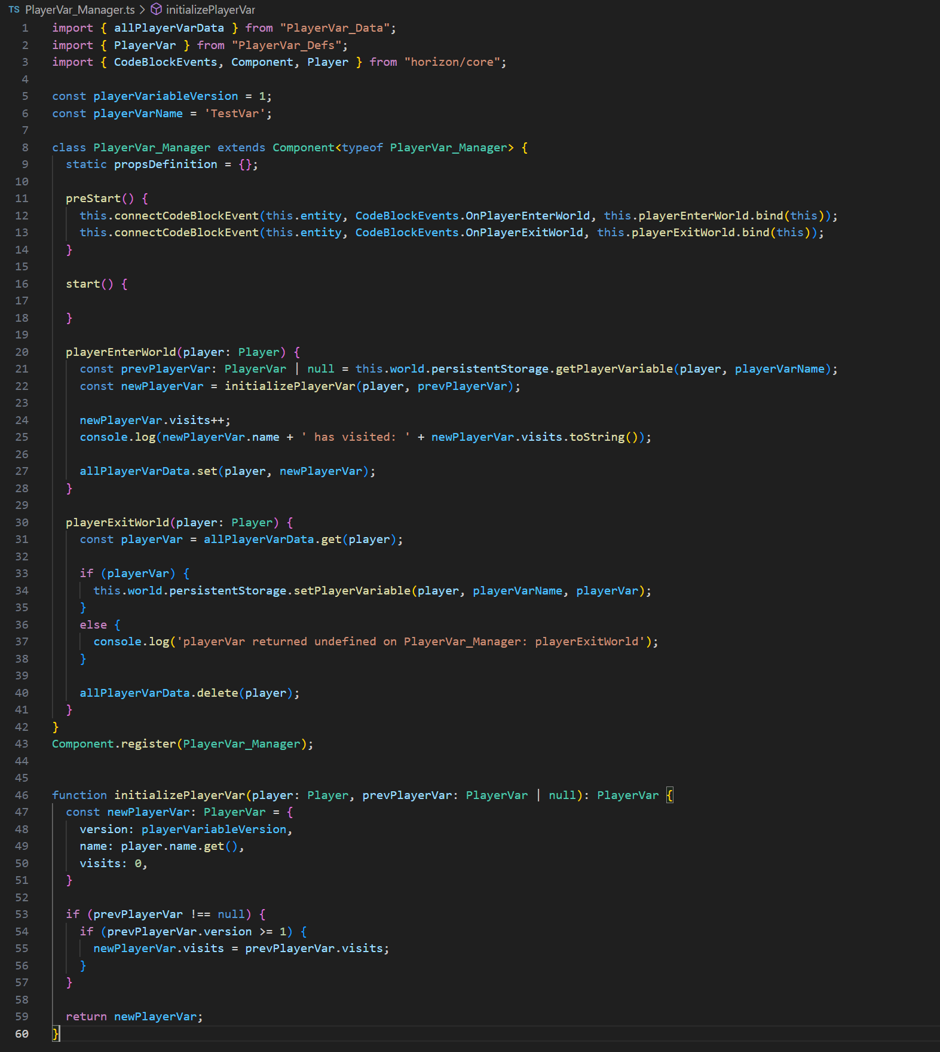Click line number 8 in gutter
Screen dimensions: 940x1052
[25, 148]
